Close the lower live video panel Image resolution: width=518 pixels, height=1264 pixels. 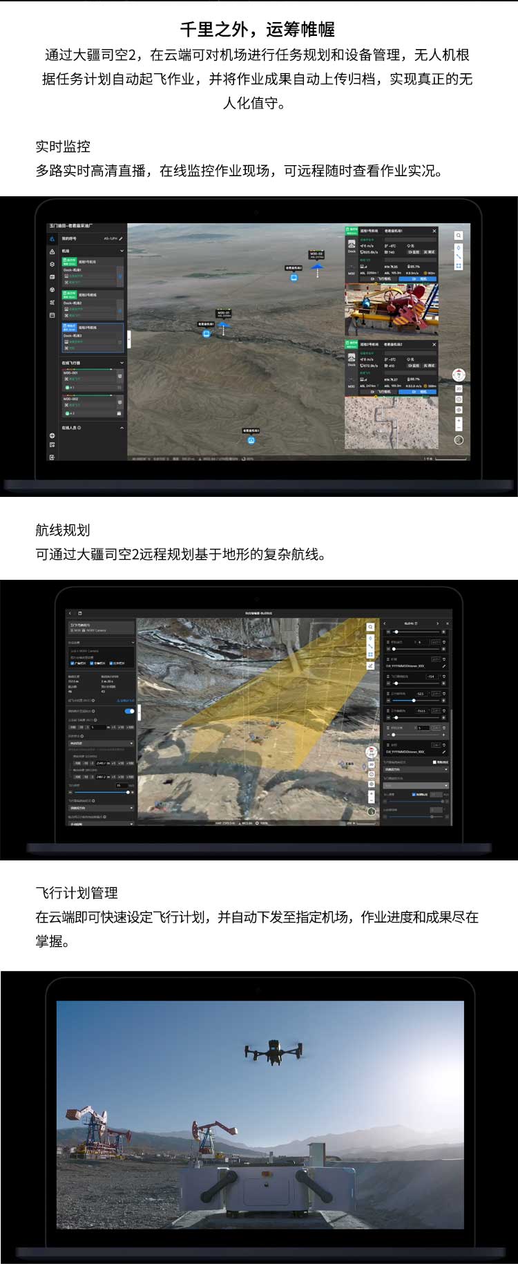(434, 344)
